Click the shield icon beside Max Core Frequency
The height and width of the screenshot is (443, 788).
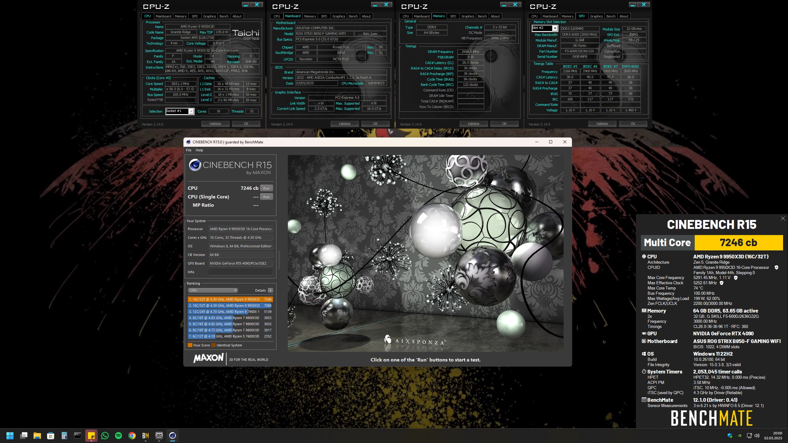click(736, 278)
